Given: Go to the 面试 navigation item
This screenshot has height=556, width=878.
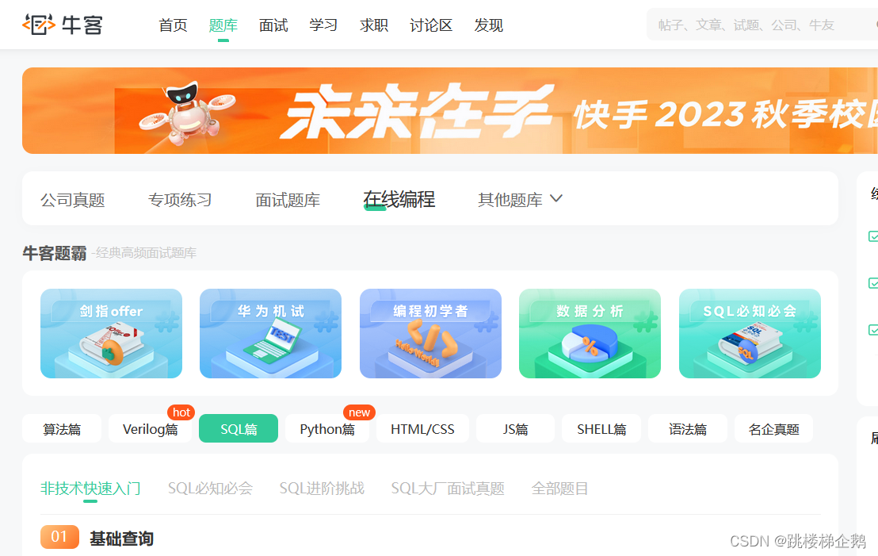Looking at the screenshot, I should click(273, 25).
